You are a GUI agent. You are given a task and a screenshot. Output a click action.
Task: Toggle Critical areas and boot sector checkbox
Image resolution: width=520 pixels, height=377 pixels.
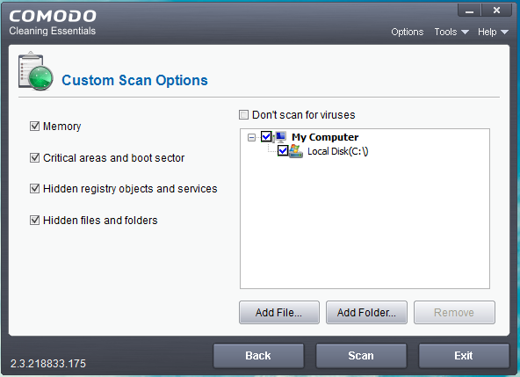(34, 157)
